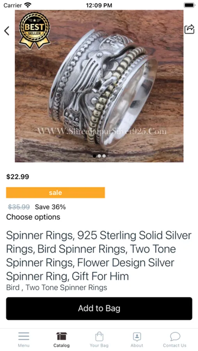The height and width of the screenshot is (351, 198).
Task: Tap the $22.99 price label
Action: tap(18, 177)
